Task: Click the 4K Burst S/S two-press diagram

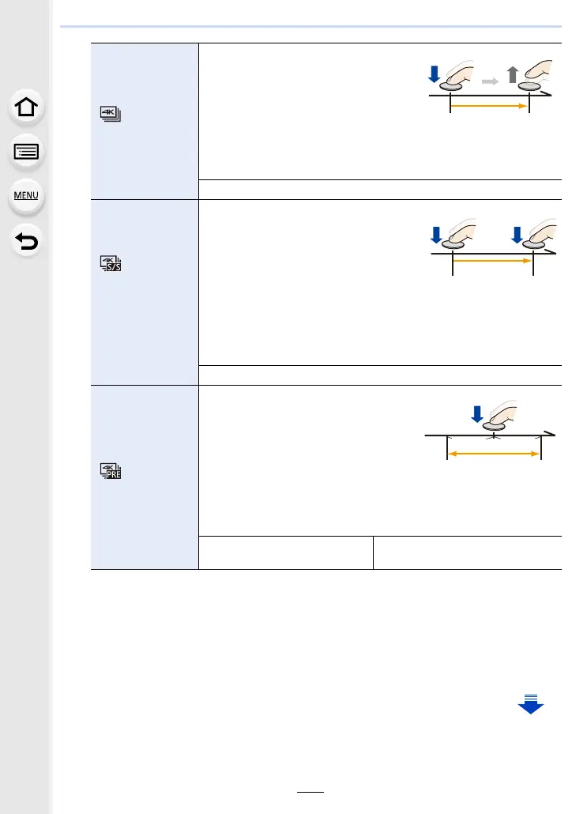Action: [493, 247]
